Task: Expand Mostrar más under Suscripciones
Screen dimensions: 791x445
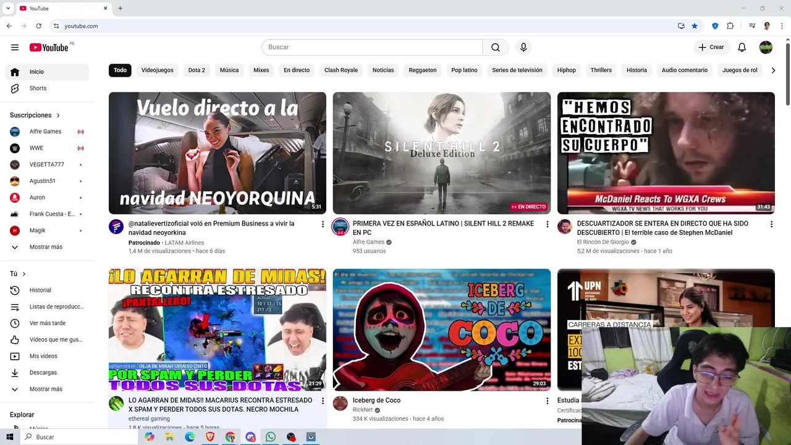Action: click(x=47, y=247)
